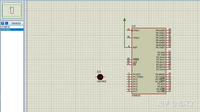Click the P1.1/T2EX pin 2
200x112 pixels.
[x=129, y=77]
